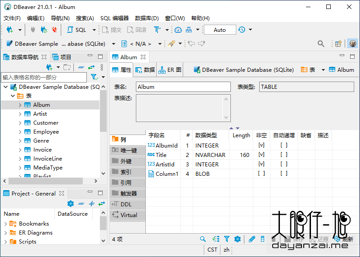Click the filter funnel icon under the column grid
Image resolution: width=360 pixels, height=257 pixels.
pyautogui.click(x=227, y=240)
